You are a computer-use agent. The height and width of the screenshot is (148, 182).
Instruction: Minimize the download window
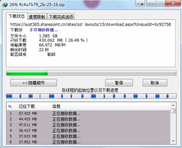pos(151,3)
